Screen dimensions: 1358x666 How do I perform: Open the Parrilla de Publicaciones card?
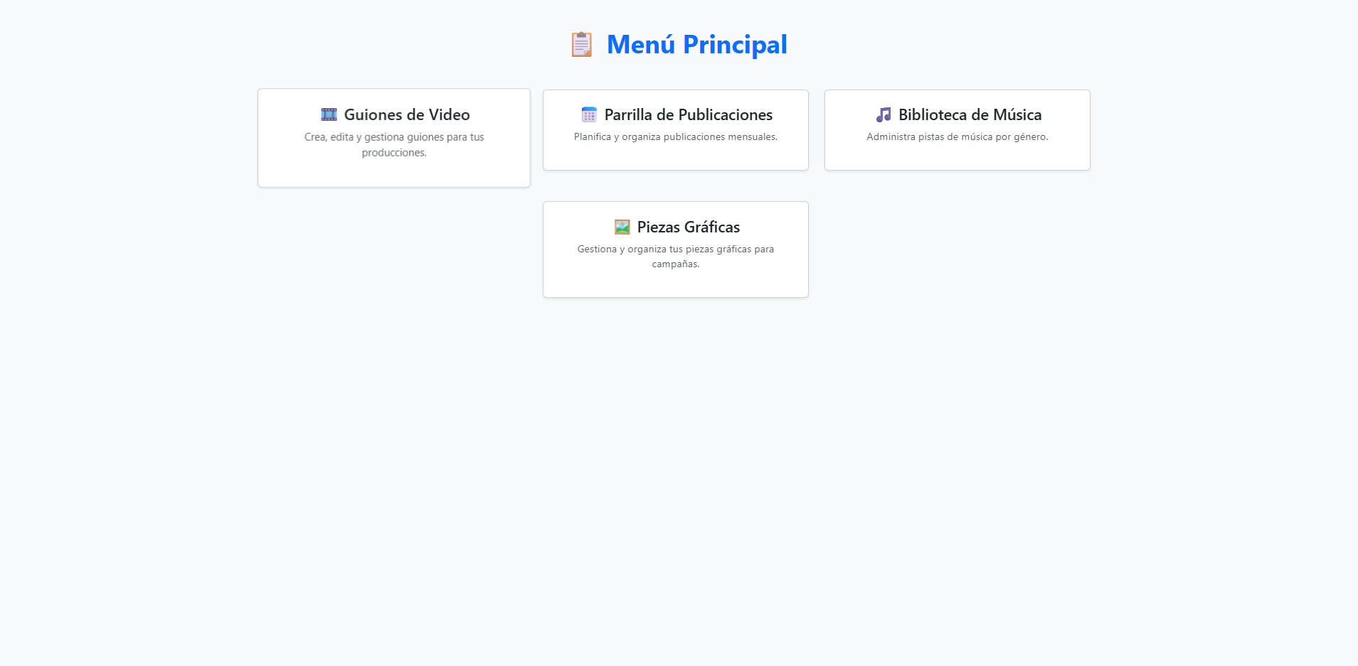click(675, 129)
